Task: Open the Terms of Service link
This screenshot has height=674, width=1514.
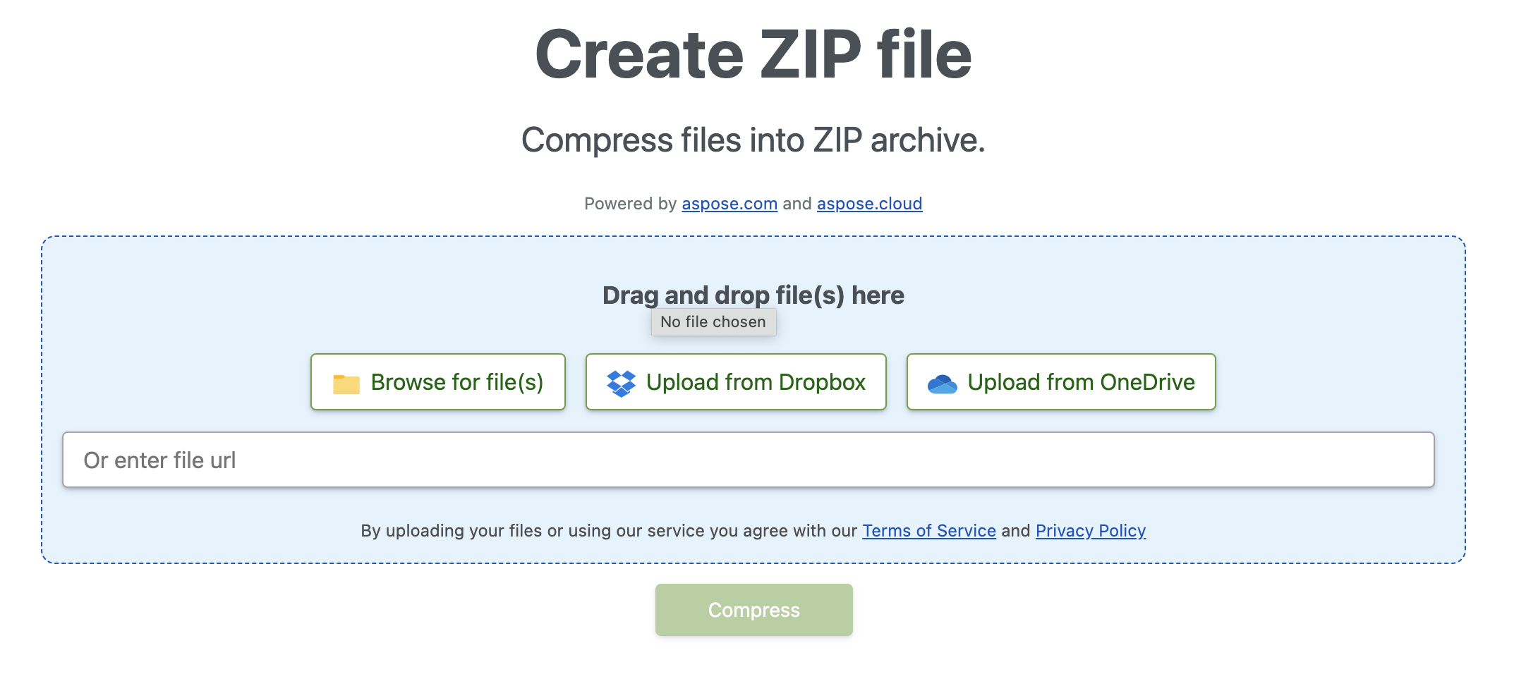Action: (x=928, y=531)
